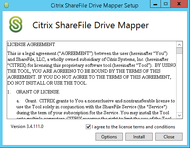This screenshot has width=190, height=148.
Task: Click the 'I agree to the license terms' label
Action: coord(133,127)
